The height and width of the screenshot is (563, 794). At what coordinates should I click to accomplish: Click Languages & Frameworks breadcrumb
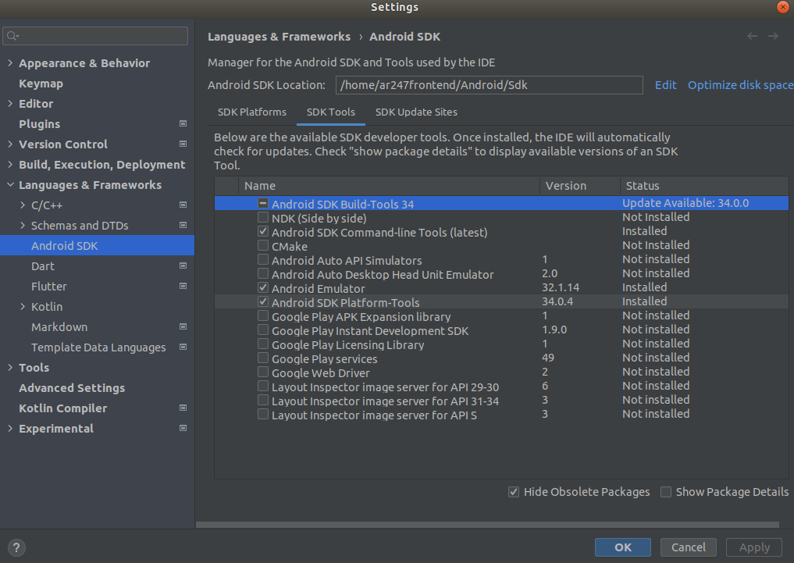279,37
